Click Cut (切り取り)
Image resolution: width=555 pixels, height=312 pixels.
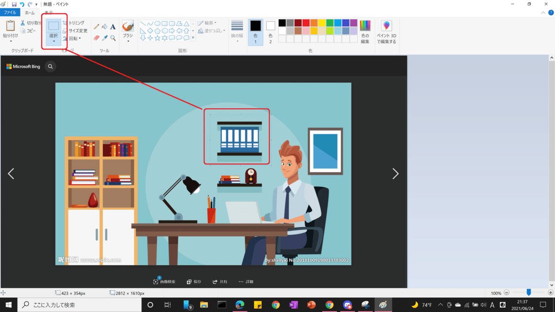click(x=31, y=23)
